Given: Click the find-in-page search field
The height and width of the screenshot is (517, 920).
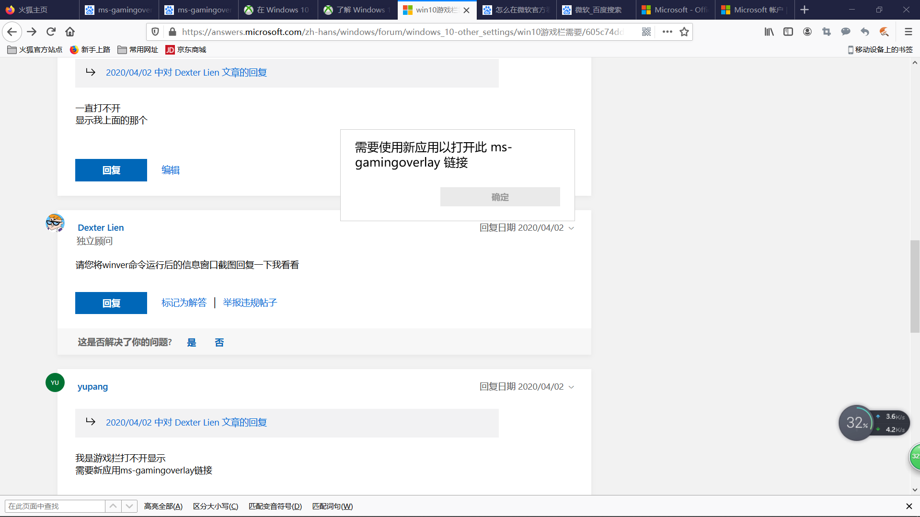Looking at the screenshot, I should click(55, 506).
